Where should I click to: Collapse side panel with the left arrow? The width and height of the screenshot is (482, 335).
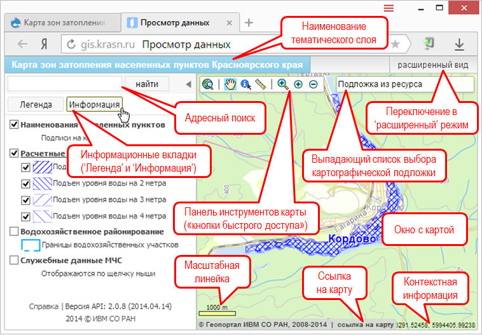188,84
